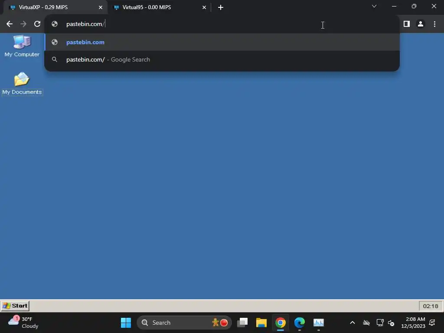Select the pastebin.com autocomplete suggestion
444x333 pixels.
click(x=222, y=42)
